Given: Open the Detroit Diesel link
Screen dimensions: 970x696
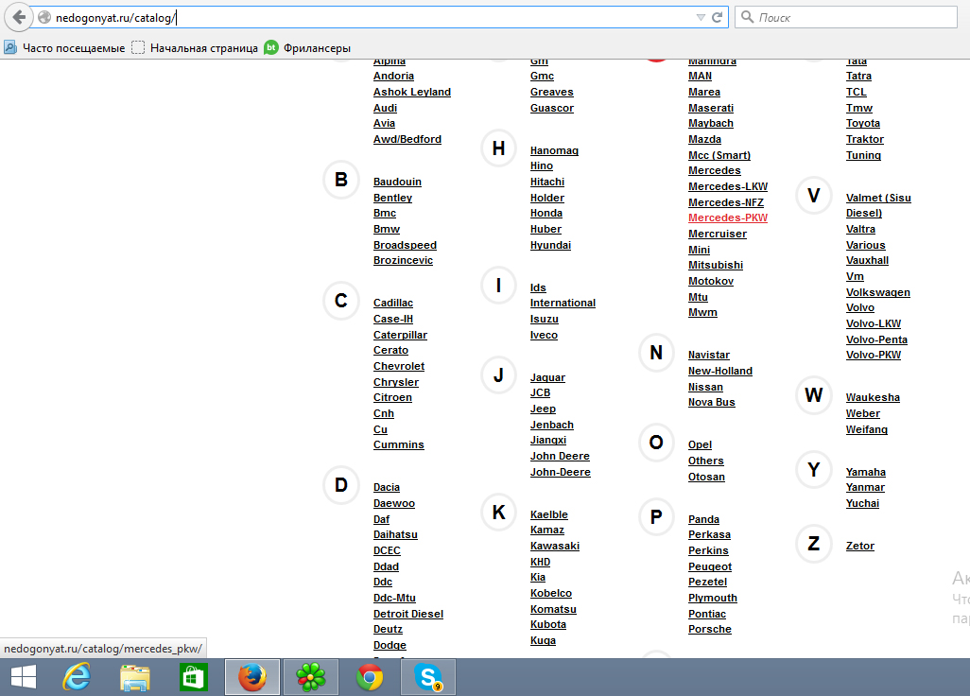Looking at the screenshot, I should 408,614.
